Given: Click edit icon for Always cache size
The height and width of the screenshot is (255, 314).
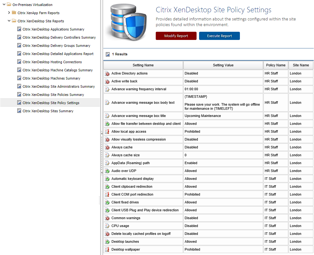Looking at the screenshot, I should (107, 155).
